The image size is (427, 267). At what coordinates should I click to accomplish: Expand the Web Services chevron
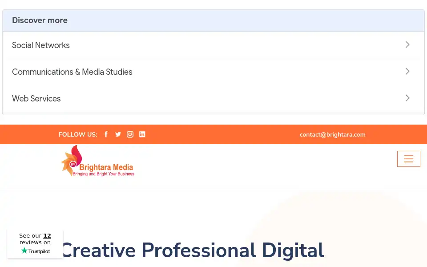point(407,98)
